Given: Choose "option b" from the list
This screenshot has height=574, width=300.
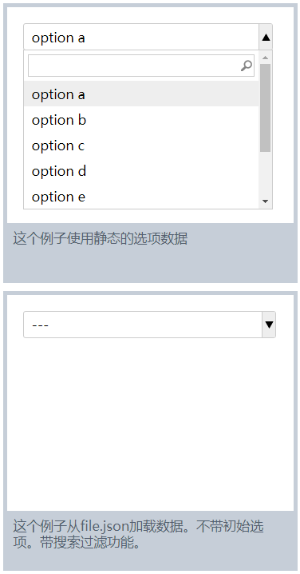Looking at the screenshot, I should pos(141,120).
